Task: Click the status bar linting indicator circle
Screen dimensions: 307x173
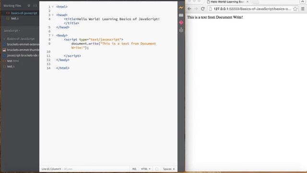Action: click(156, 169)
